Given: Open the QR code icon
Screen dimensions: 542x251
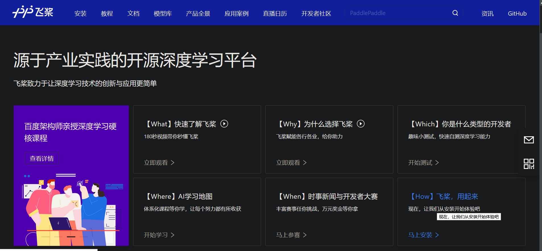Looking at the screenshot, I should click(529, 164).
